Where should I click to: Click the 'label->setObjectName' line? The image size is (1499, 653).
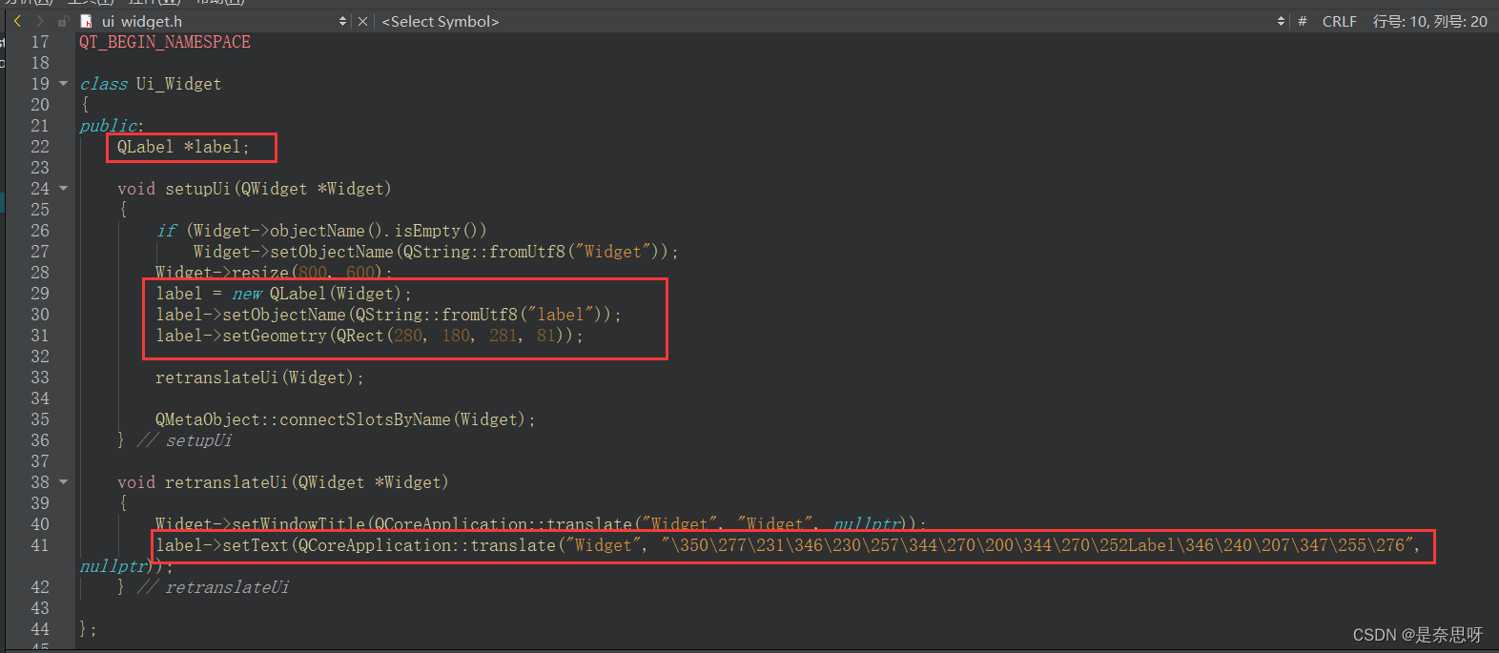(388, 315)
